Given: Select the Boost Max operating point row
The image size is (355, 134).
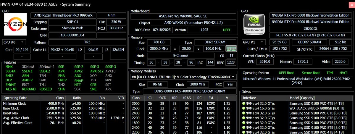Looking at the screenshot, I should [64, 113].
